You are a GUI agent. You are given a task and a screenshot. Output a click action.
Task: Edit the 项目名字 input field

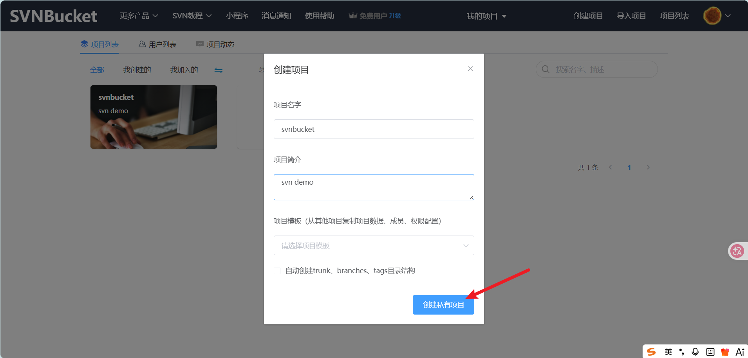(x=374, y=129)
